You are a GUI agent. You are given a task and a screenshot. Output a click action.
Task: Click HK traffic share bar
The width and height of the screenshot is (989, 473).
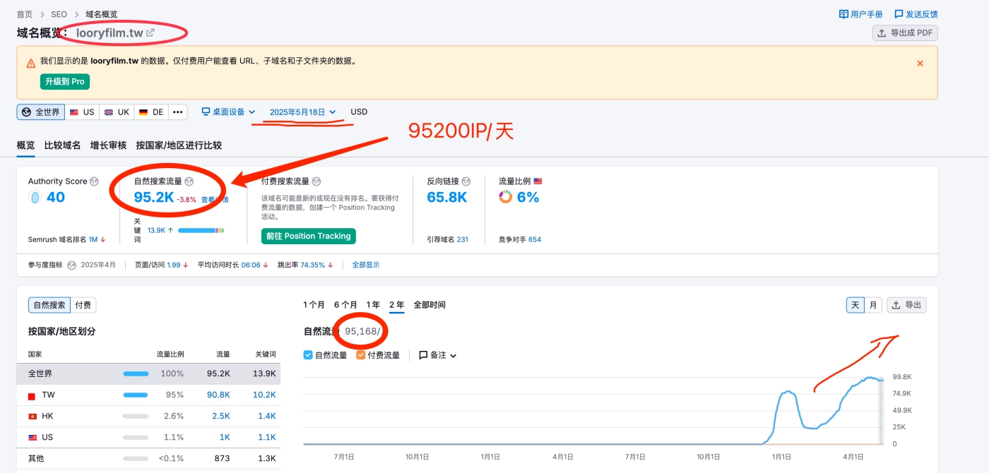[x=136, y=417]
